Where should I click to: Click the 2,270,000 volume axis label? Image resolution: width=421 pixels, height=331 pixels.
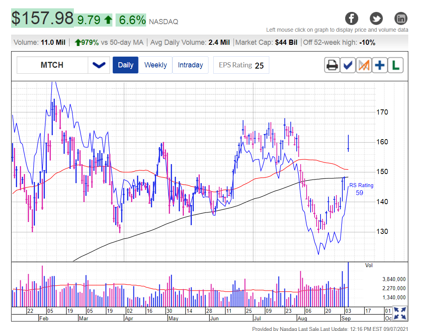tap(394, 288)
